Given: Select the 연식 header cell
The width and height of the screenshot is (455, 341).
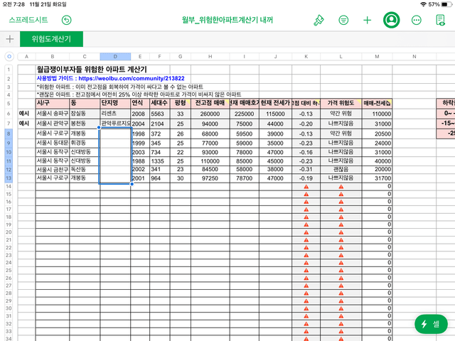Looking at the screenshot, I should point(140,103).
